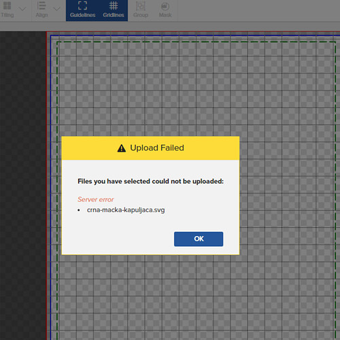Click the red Server error text
The width and height of the screenshot is (340, 340).
coord(96,199)
